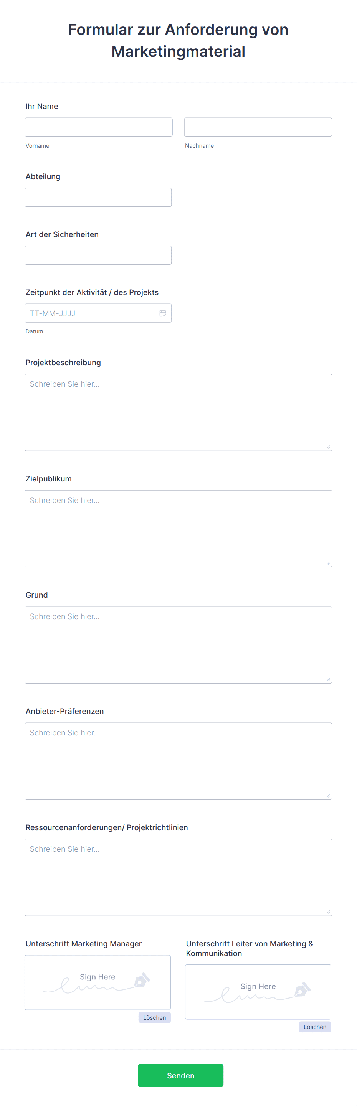Screen dimensions: 357x1106
Task: Click the resize handle of the Projektbeschreibung textarea
Action: 328,447
